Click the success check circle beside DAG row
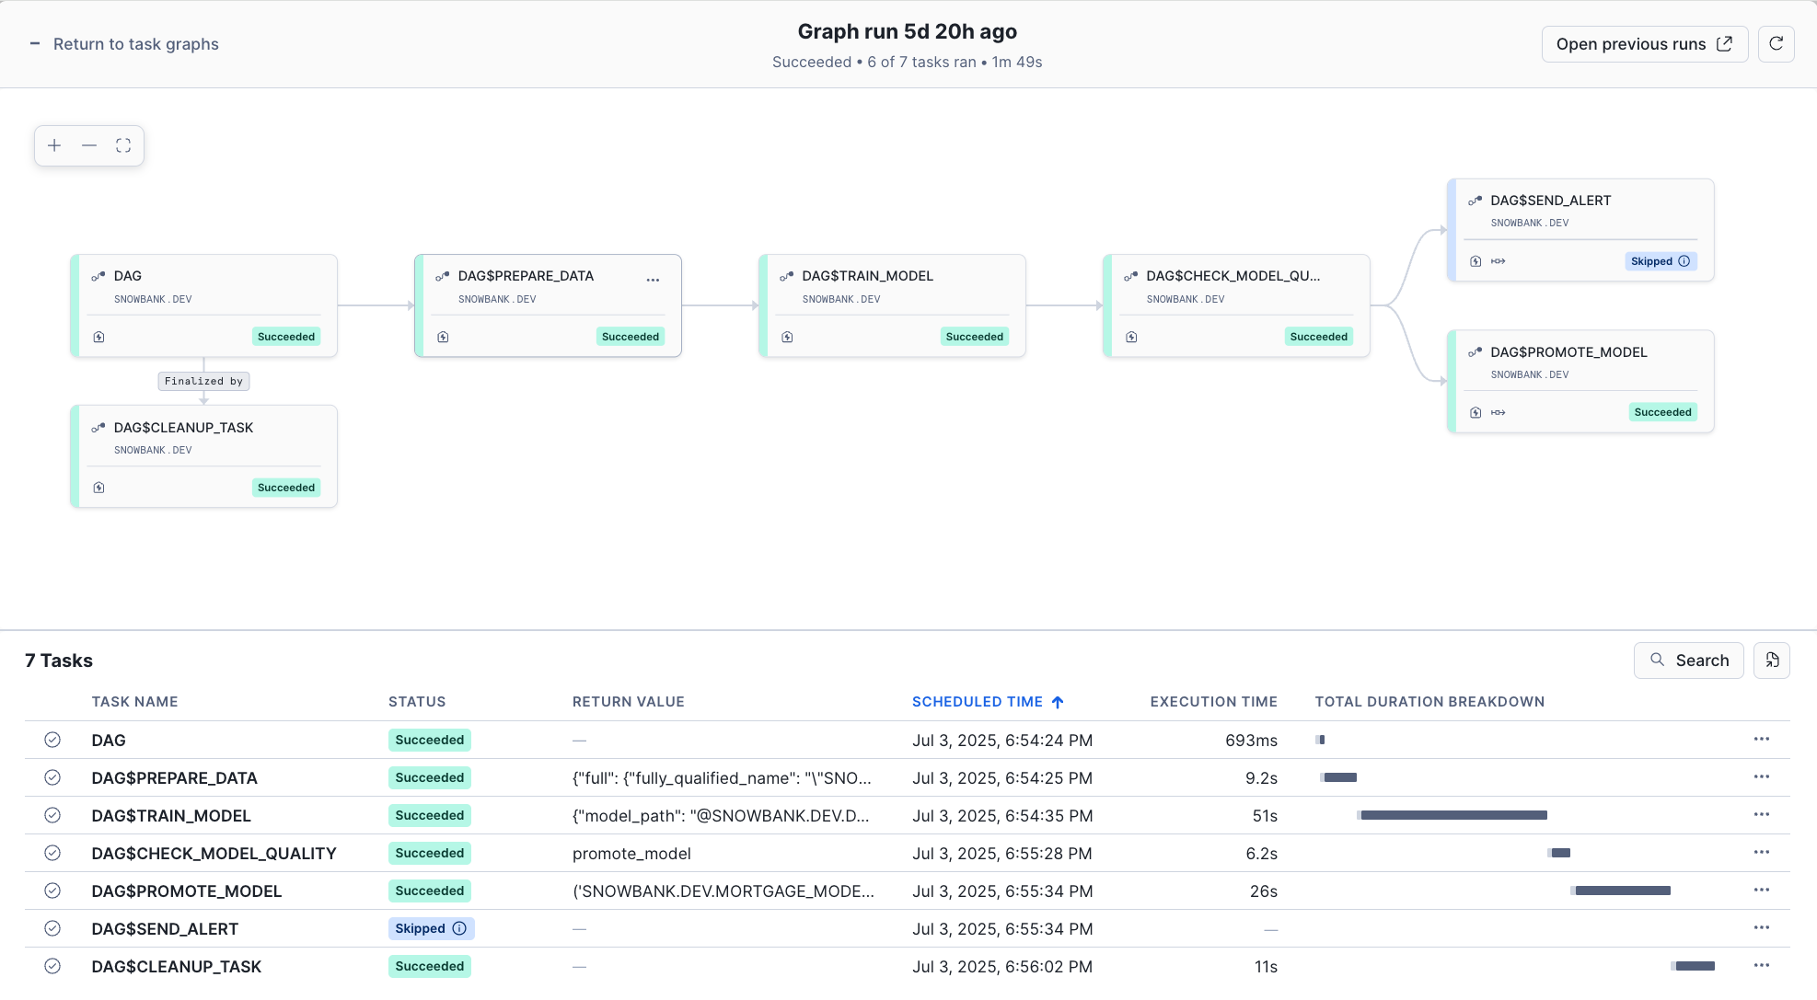This screenshot has width=1817, height=1000. (x=52, y=740)
